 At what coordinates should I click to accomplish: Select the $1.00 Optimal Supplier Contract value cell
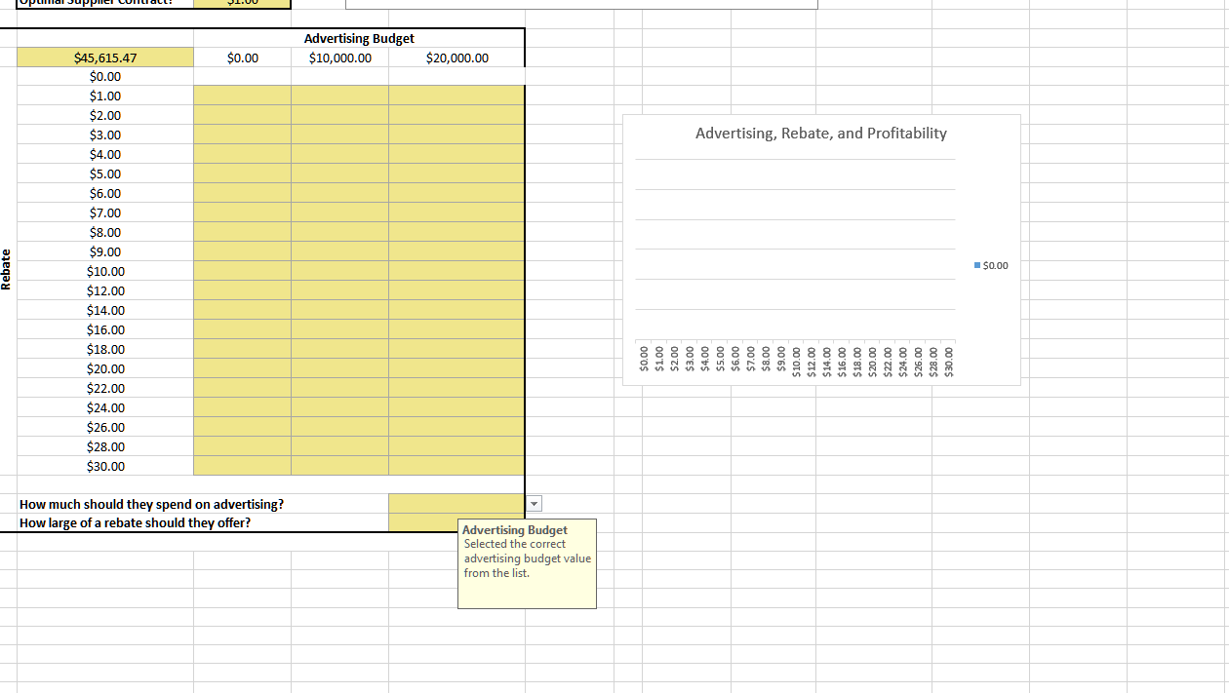242,3
